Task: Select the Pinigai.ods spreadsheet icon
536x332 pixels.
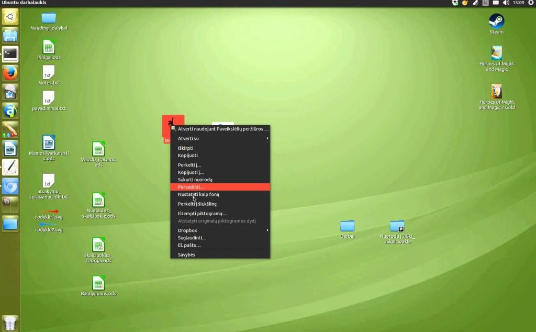Action: tap(49, 50)
